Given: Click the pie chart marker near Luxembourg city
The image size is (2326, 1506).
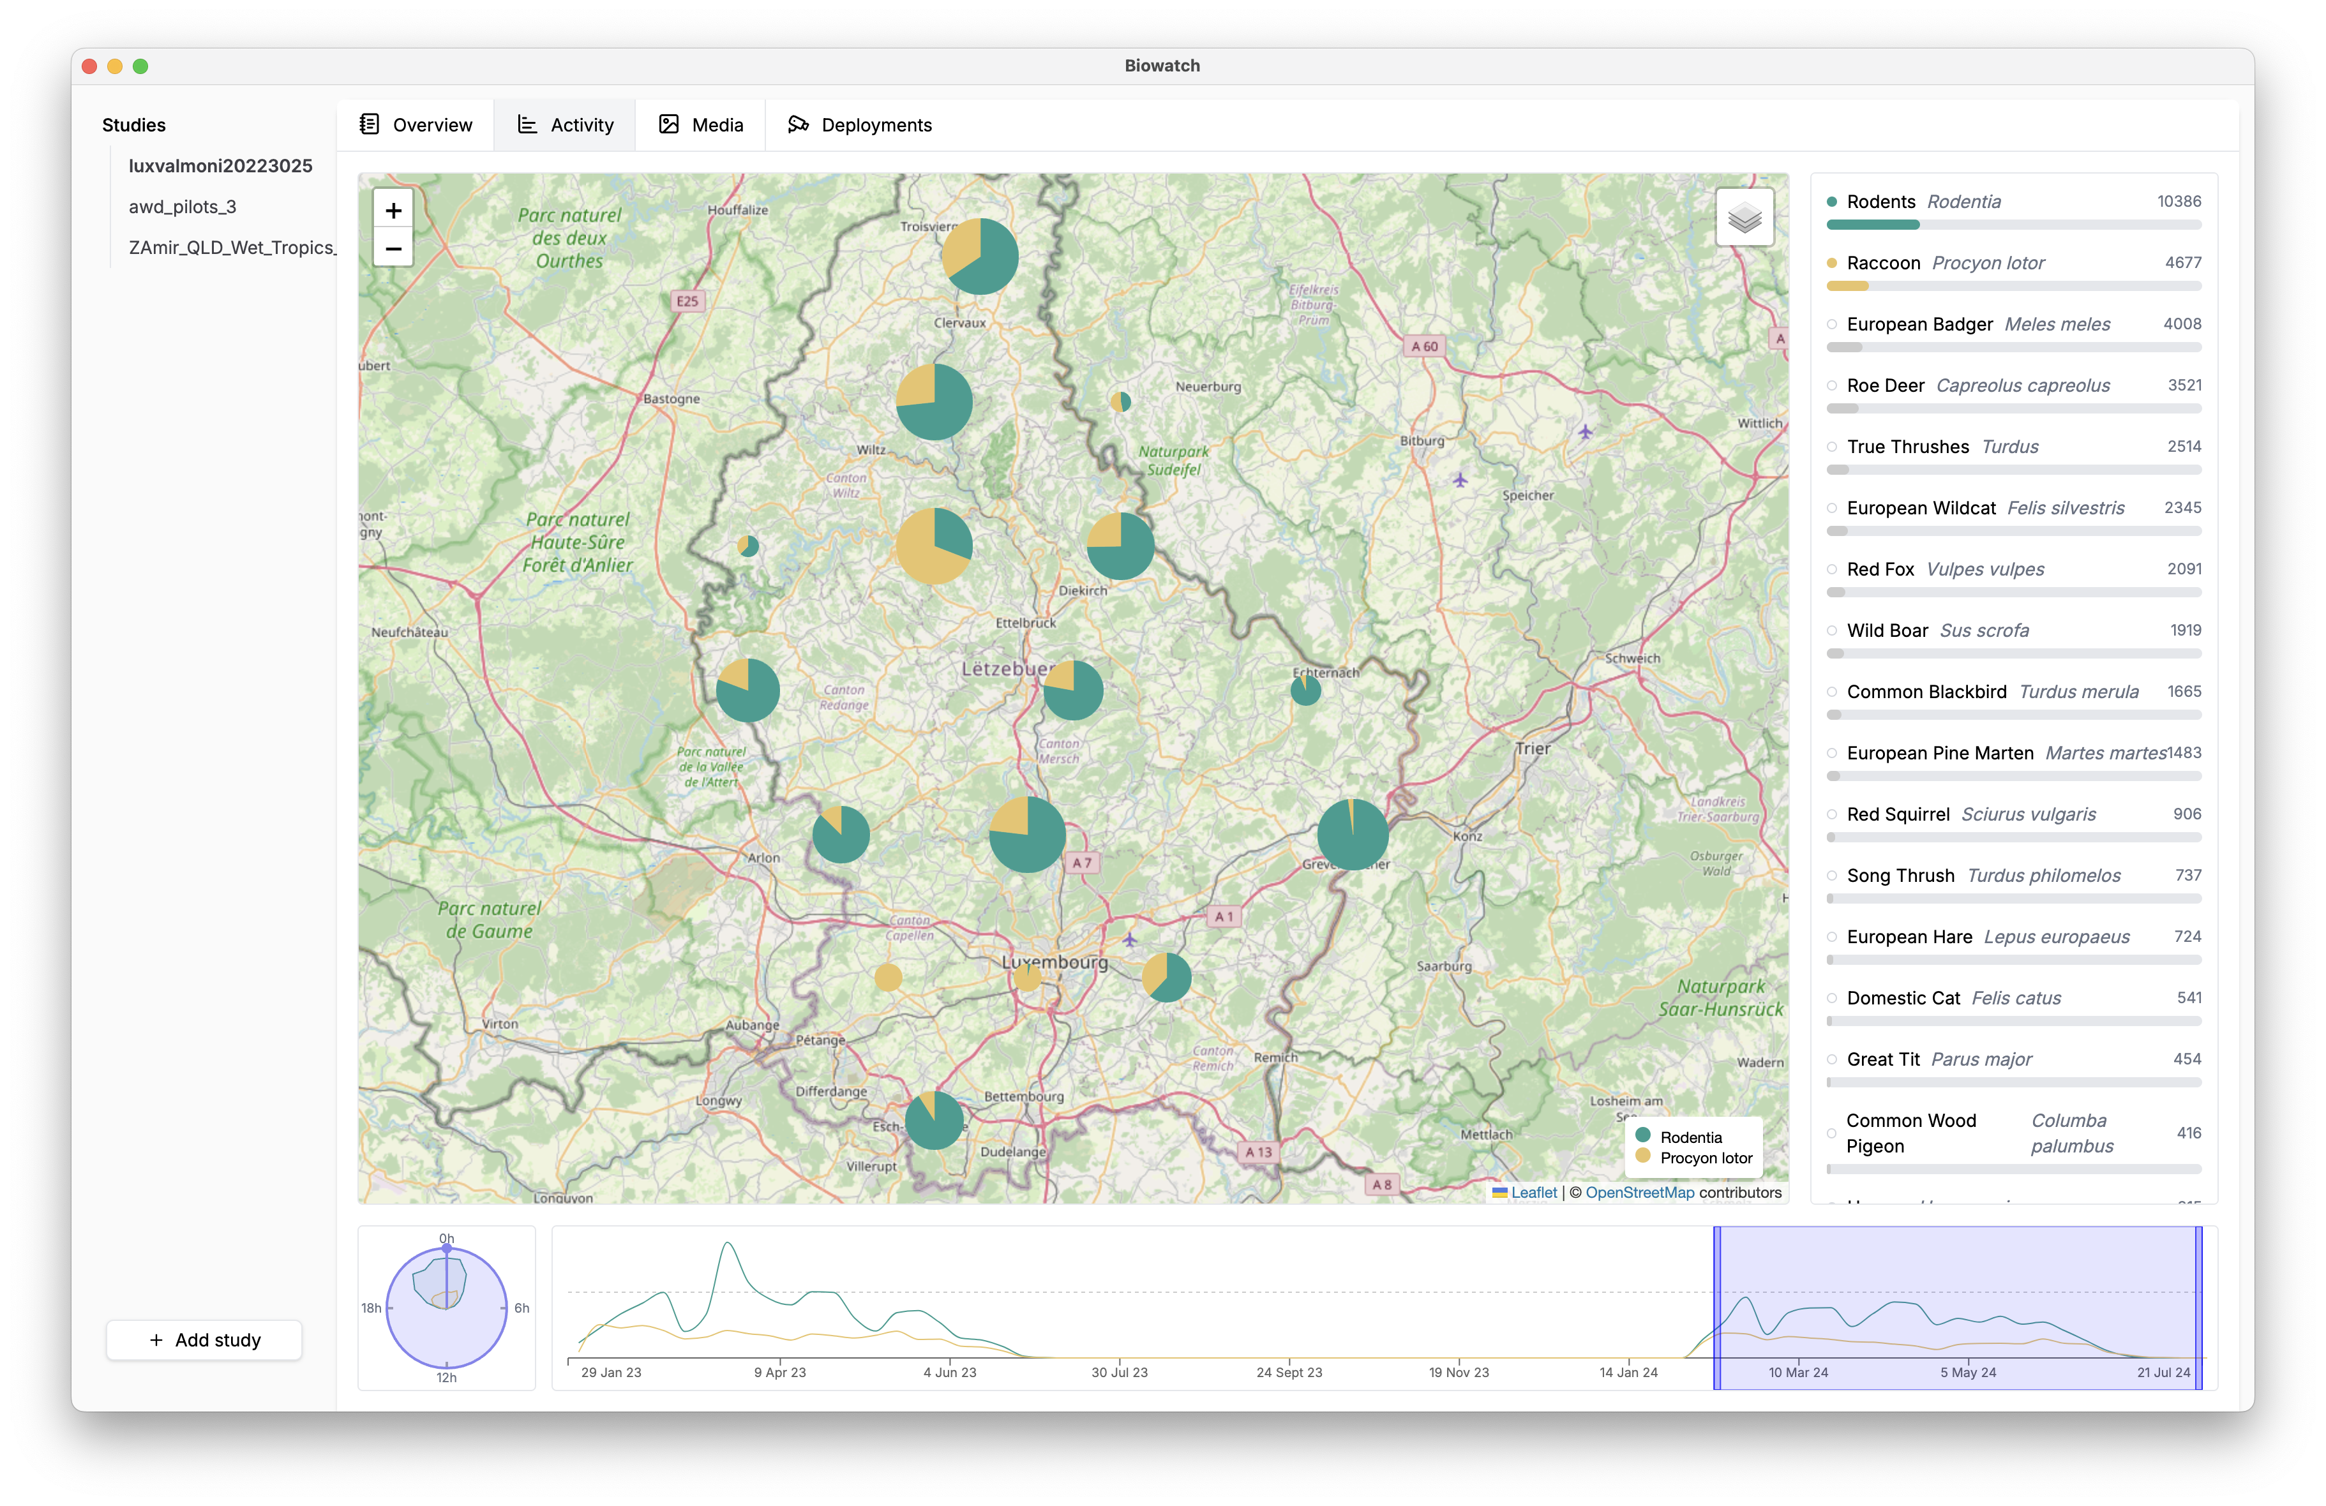Looking at the screenshot, I should [x=1027, y=977].
